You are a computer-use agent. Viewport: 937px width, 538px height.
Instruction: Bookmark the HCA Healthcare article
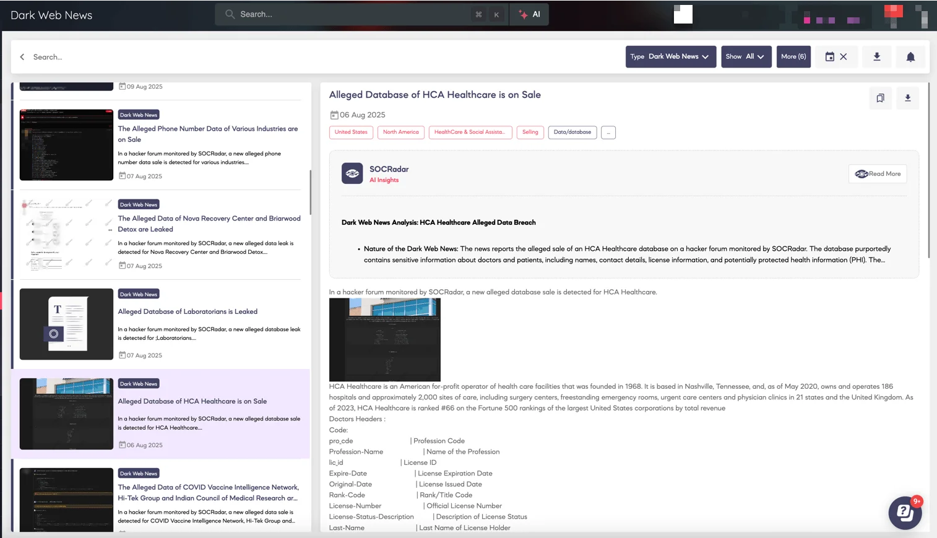coord(880,98)
